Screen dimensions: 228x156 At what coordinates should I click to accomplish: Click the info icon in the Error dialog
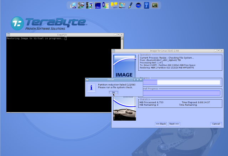tap(91, 88)
